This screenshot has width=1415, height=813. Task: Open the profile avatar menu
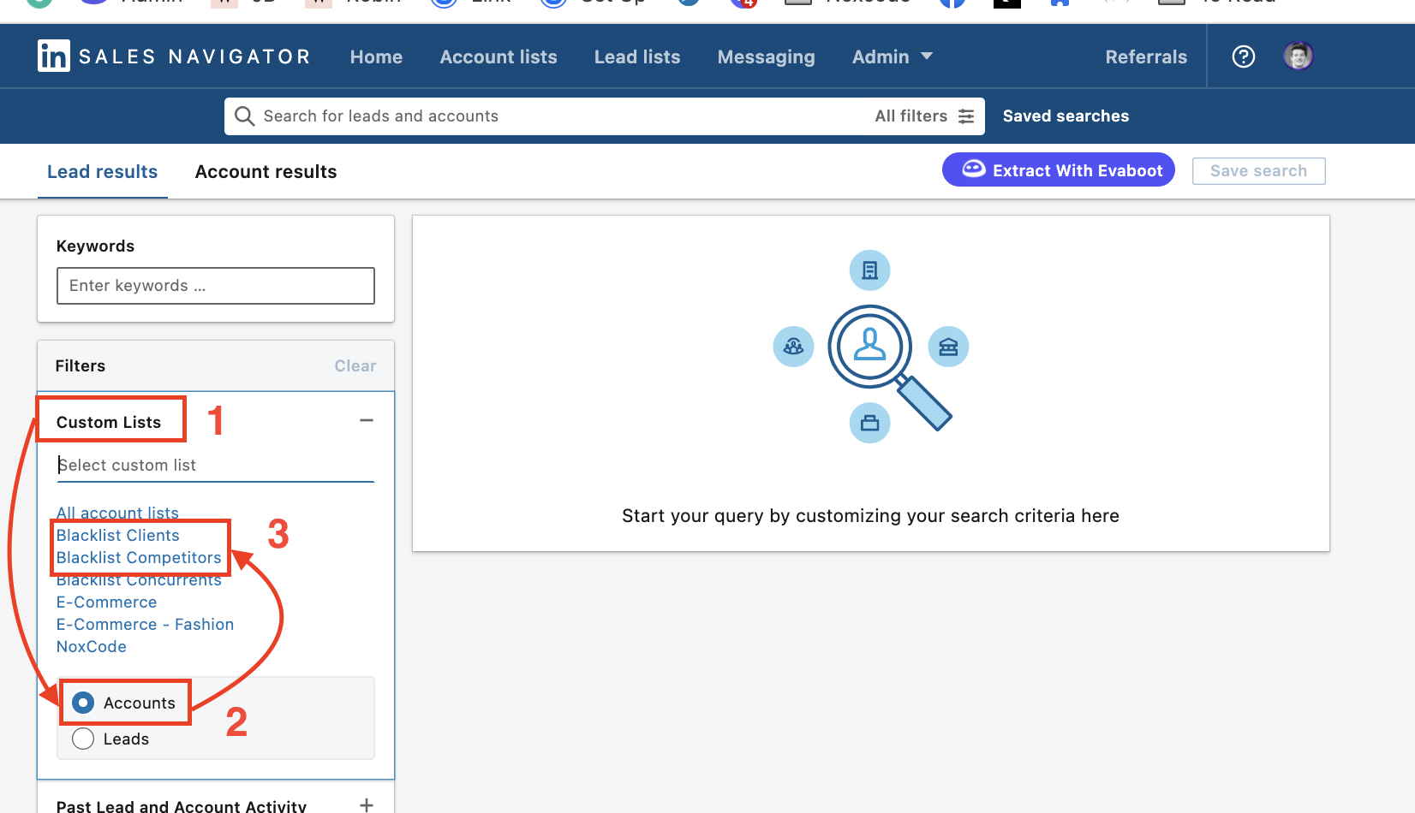(1298, 56)
